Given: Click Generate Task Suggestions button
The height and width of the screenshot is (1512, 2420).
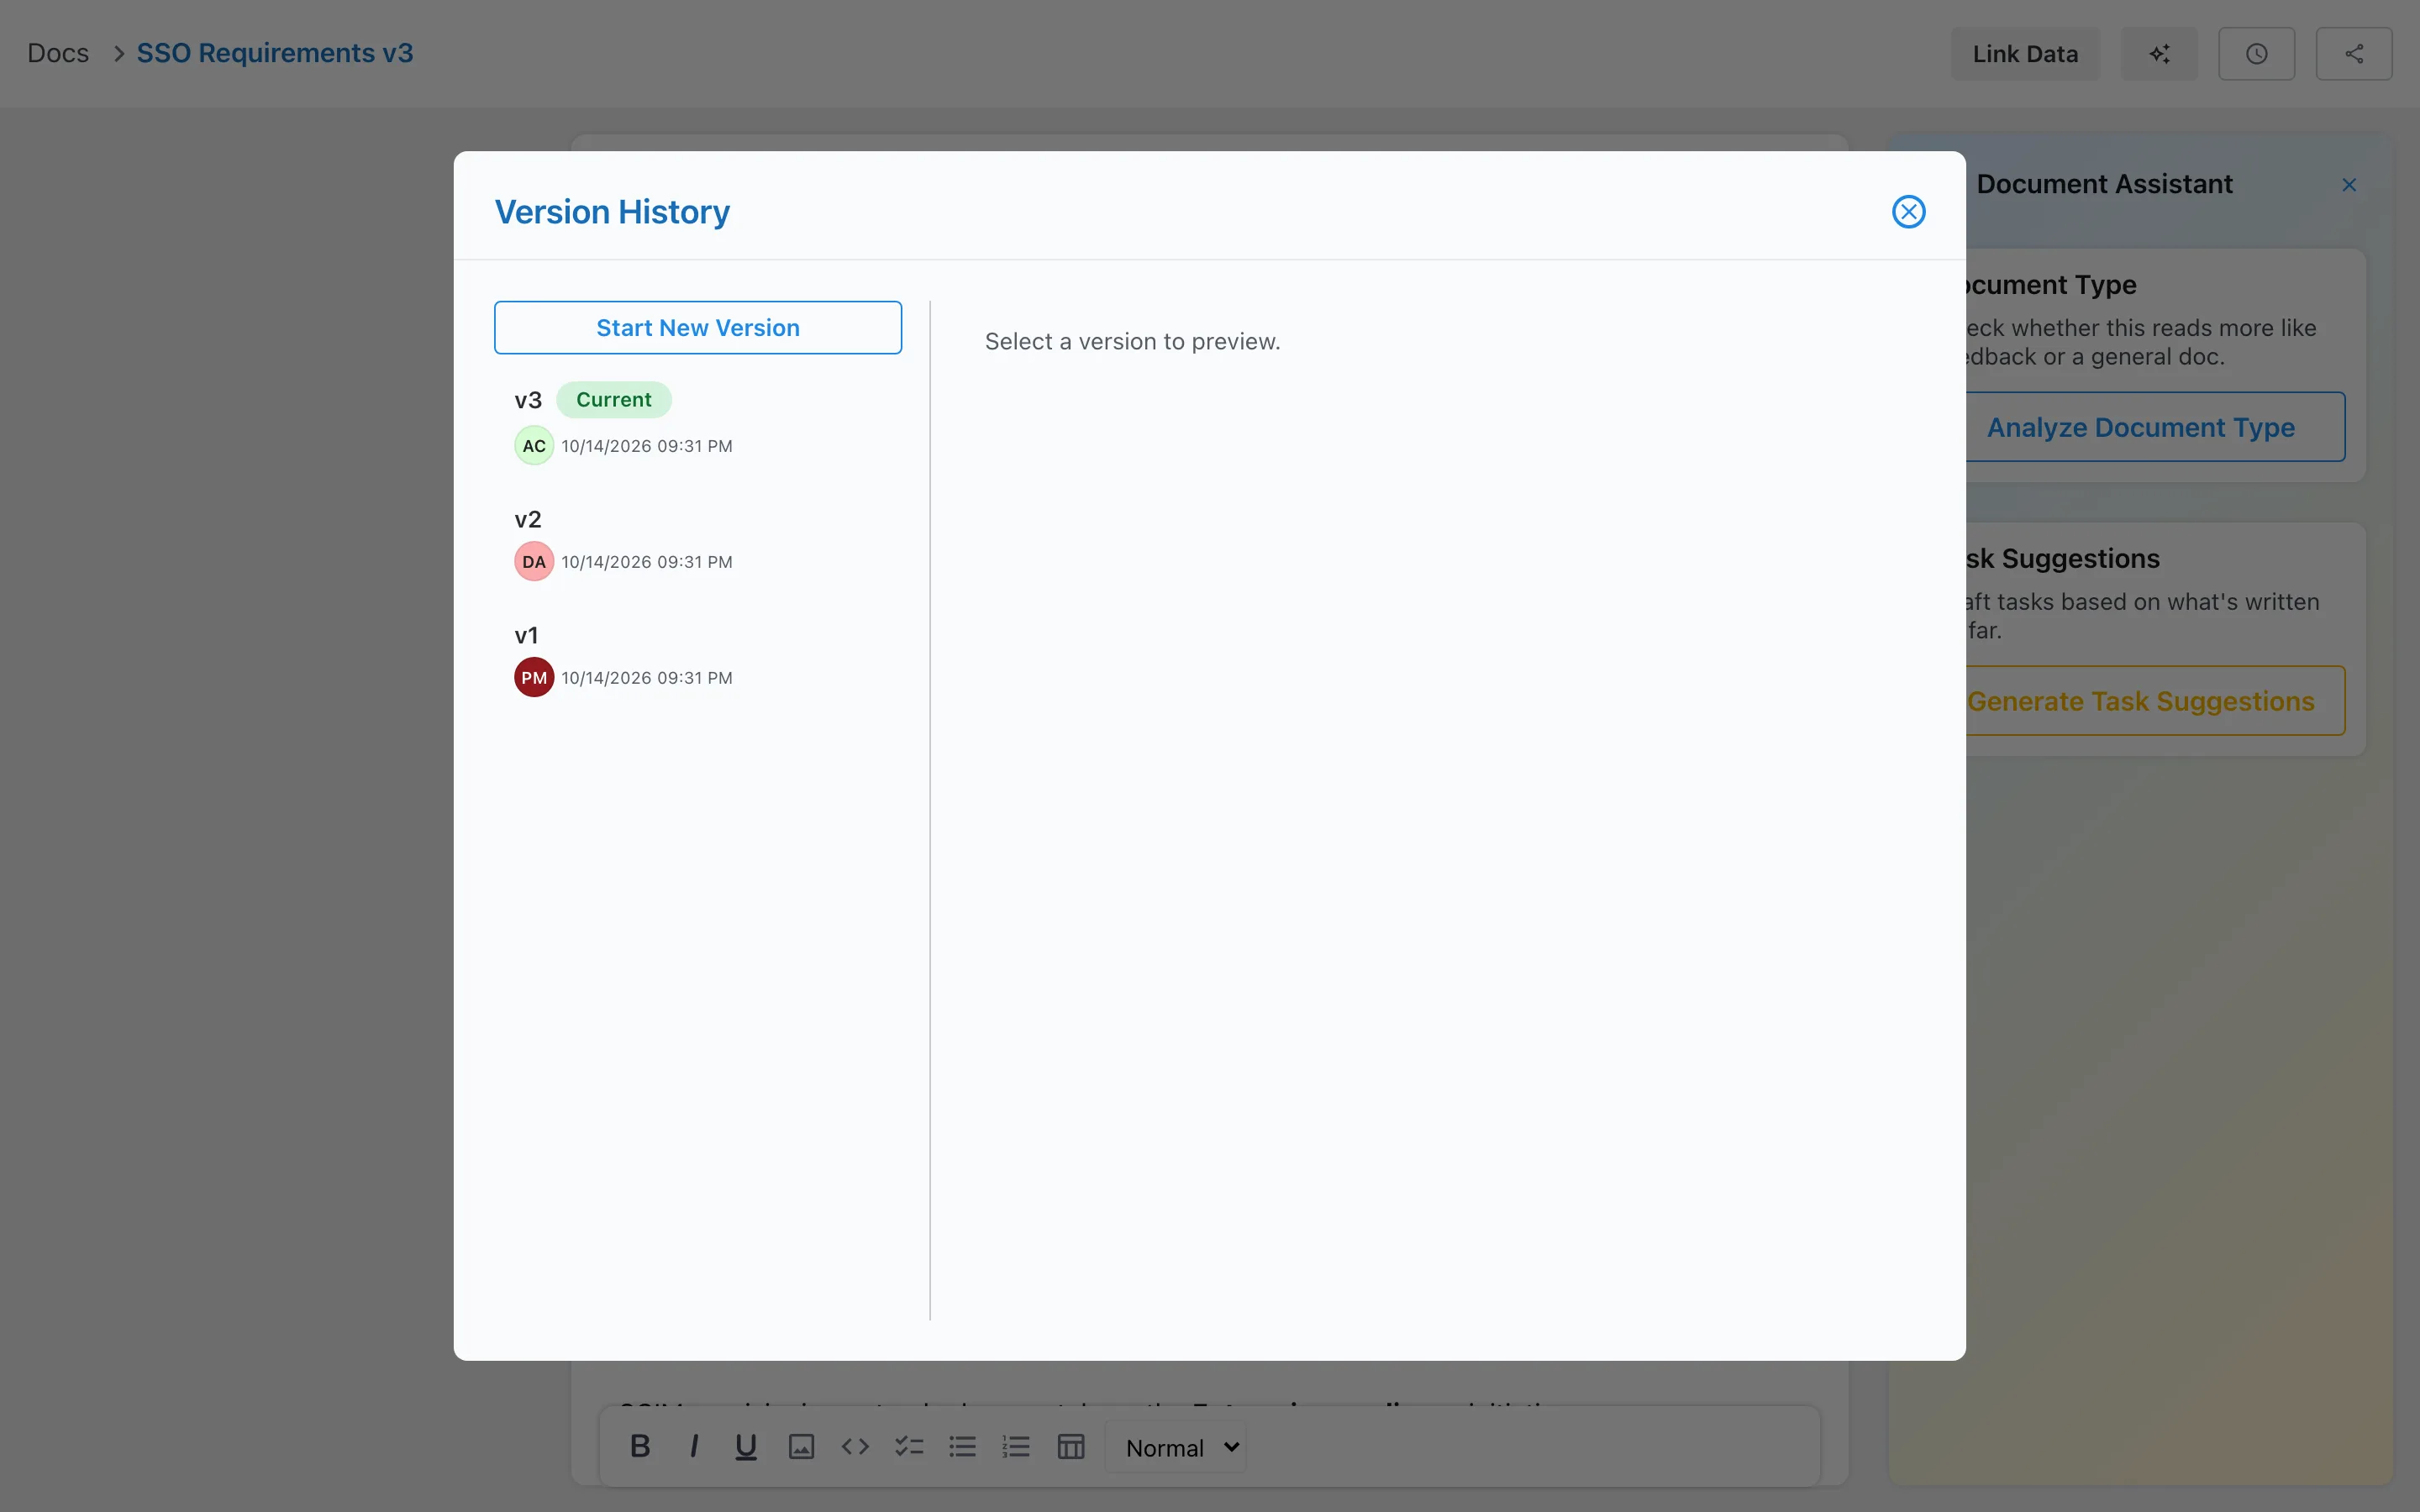Looking at the screenshot, I should click(2140, 701).
